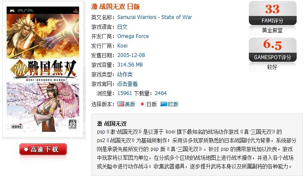Open the 点击查看 official site link
This screenshot has width=304, height=178.
[x=127, y=84]
